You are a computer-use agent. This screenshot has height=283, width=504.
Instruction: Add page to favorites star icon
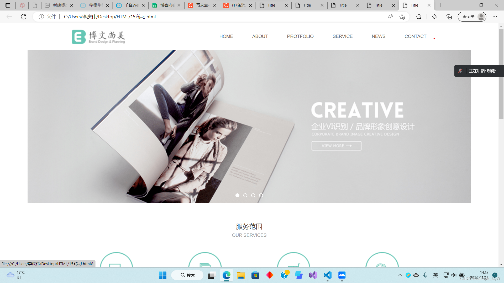coord(402,17)
